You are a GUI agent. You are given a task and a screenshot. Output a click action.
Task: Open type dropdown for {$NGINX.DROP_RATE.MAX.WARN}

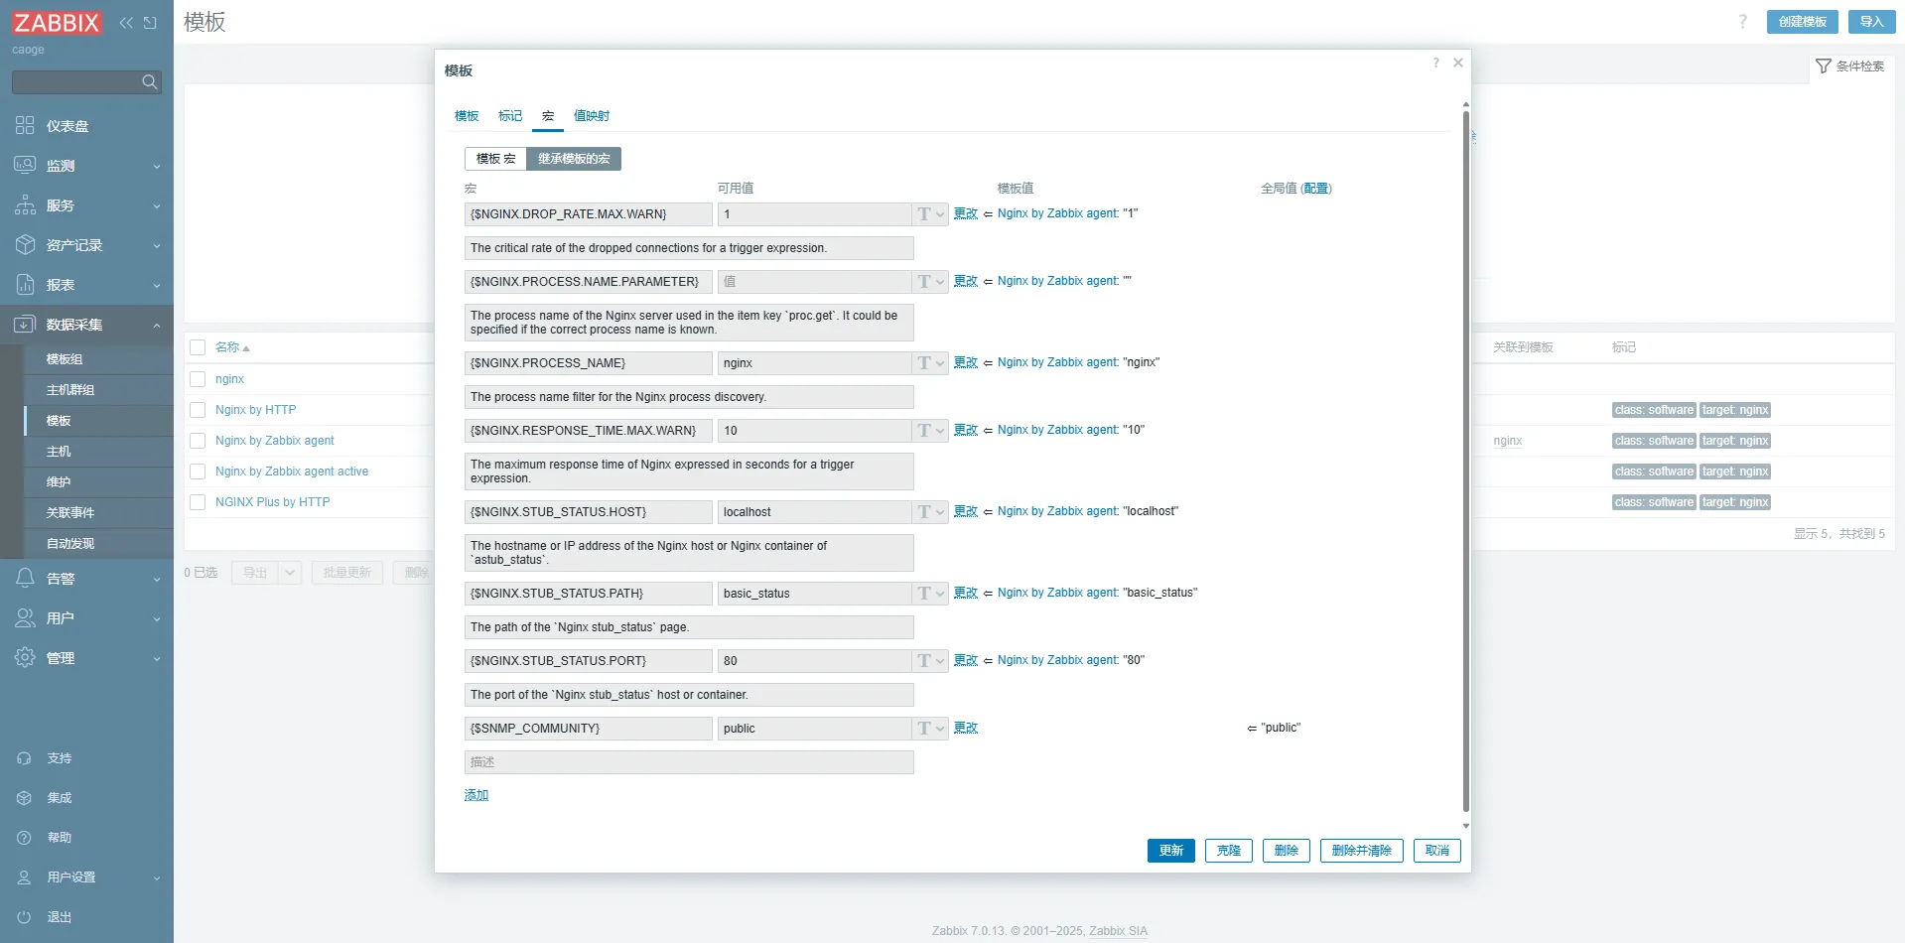point(930,214)
